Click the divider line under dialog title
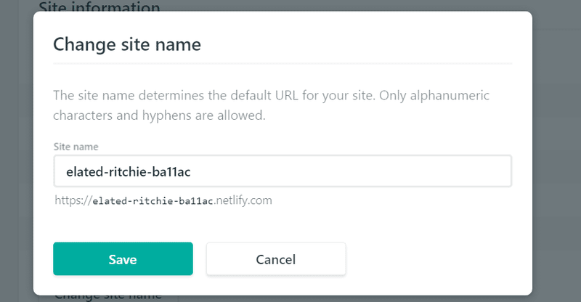Screen dimensions: 581x302 tap(283, 64)
